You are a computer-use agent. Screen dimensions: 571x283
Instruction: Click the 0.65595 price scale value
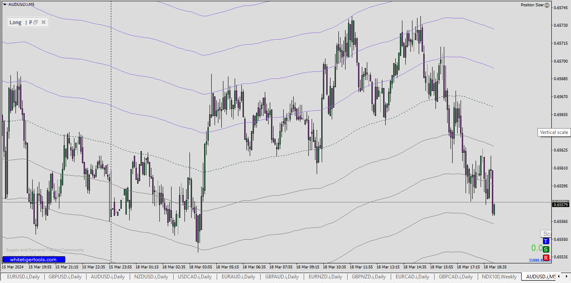coord(561,186)
